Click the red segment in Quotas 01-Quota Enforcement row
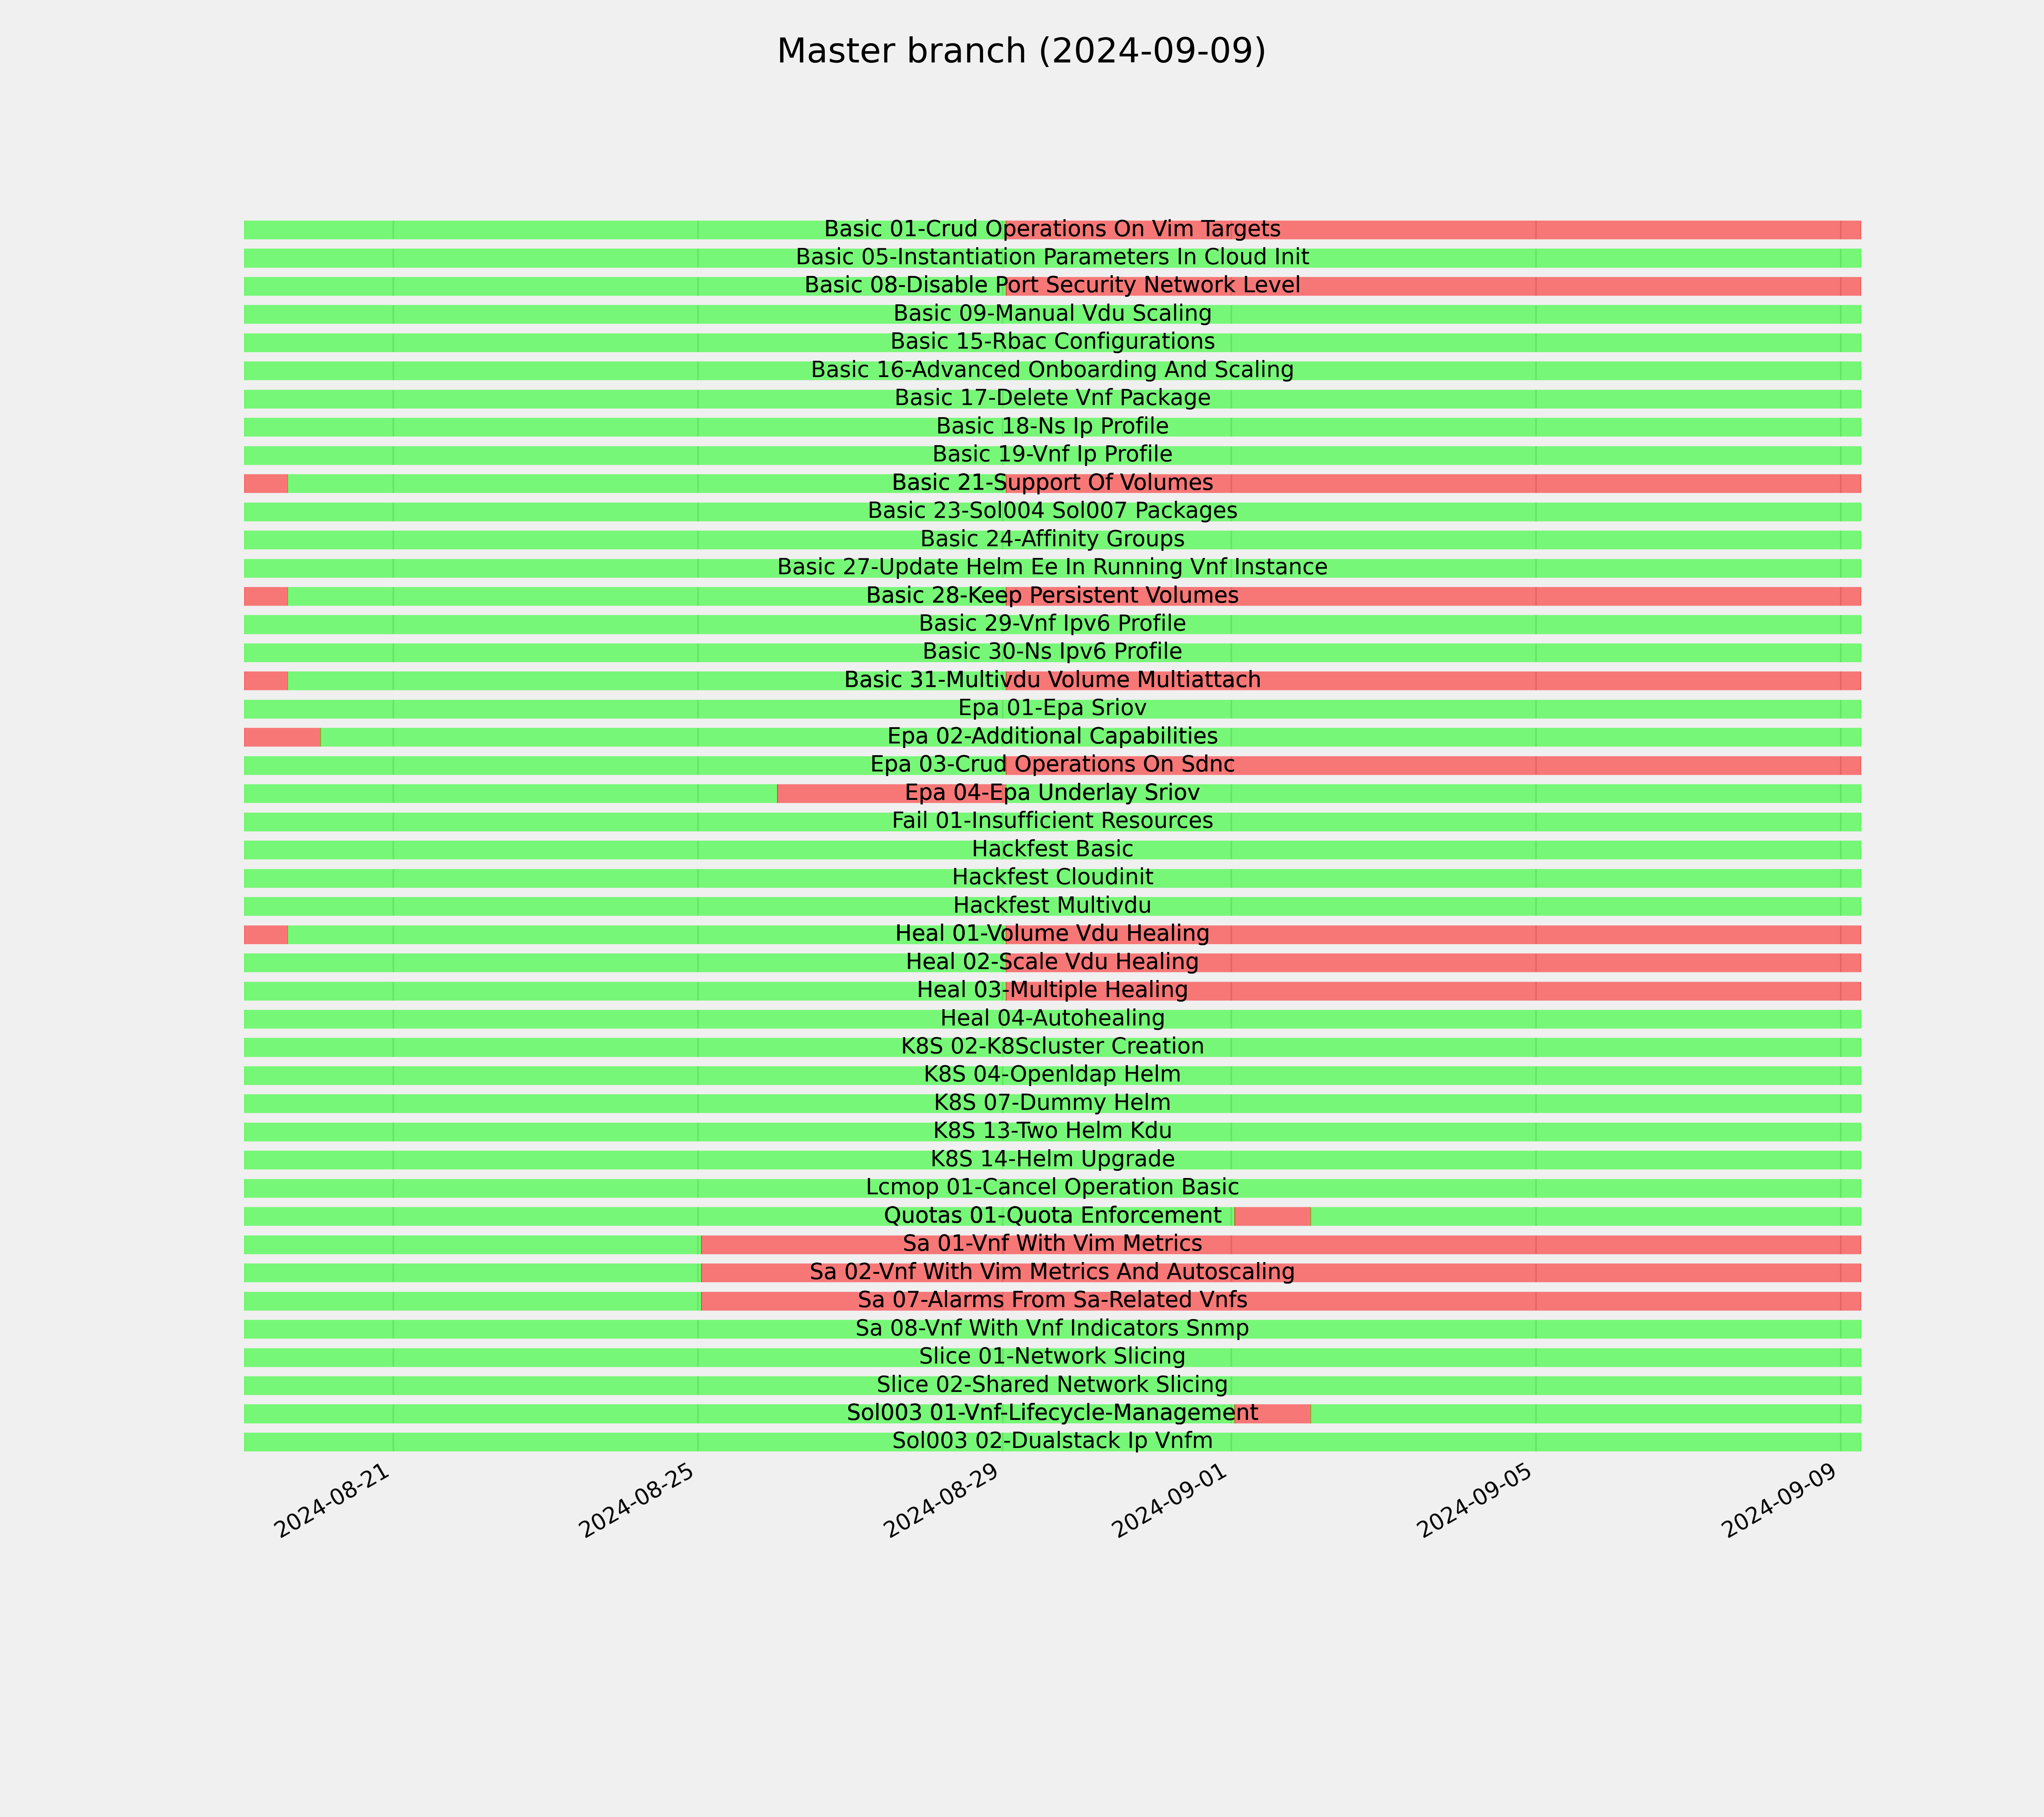The image size is (2044, 1817). (1272, 1216)
